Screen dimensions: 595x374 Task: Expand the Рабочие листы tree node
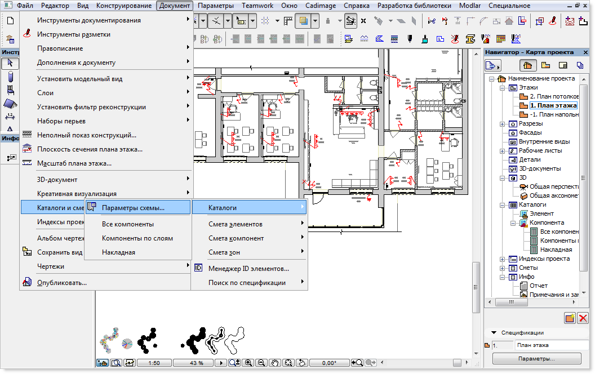pos(503,152)
